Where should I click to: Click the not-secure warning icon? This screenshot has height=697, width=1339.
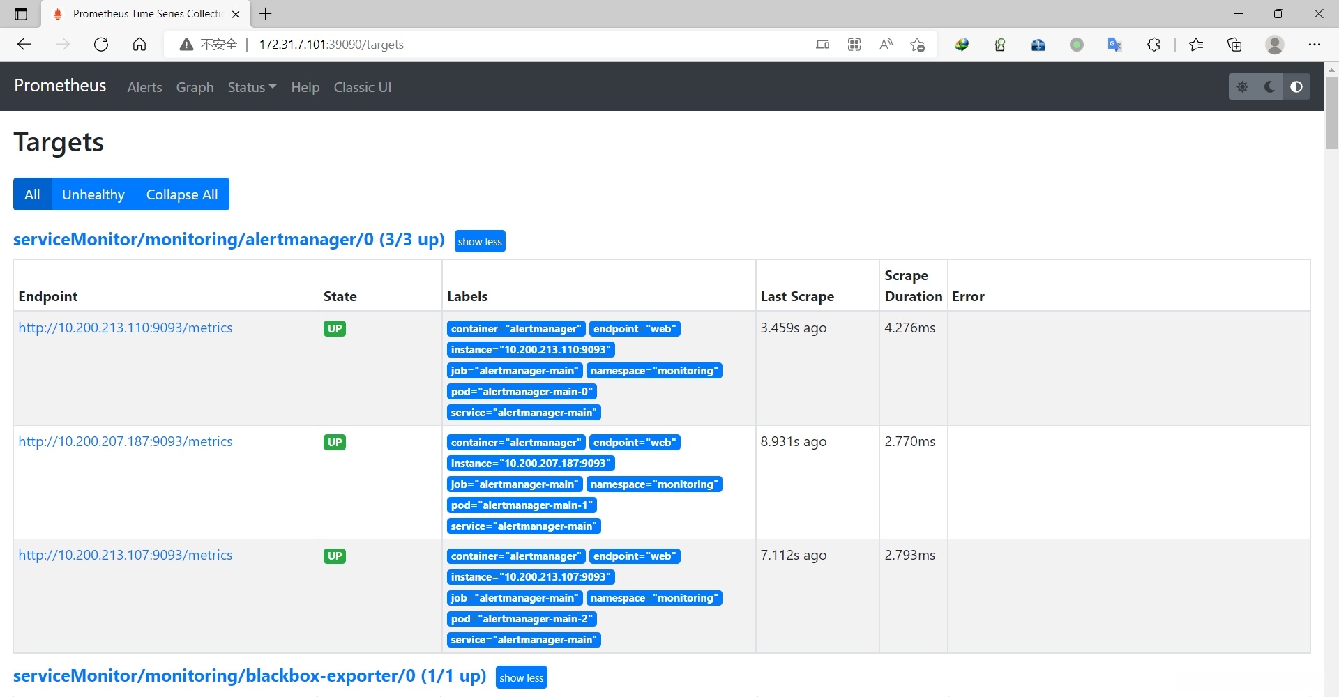186,45
